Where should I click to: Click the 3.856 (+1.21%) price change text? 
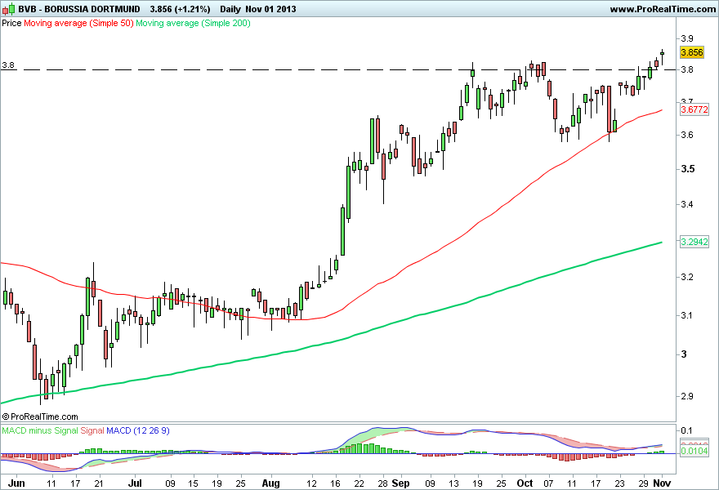(180, 9)
